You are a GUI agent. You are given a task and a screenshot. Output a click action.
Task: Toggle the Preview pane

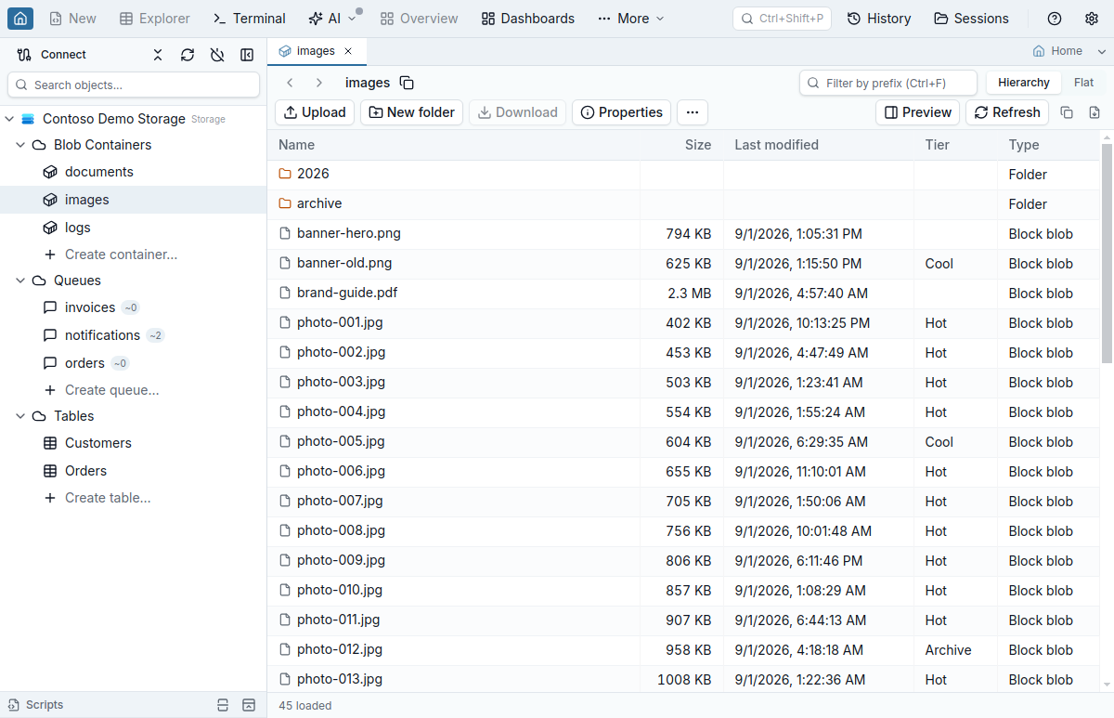coord(918,112)
